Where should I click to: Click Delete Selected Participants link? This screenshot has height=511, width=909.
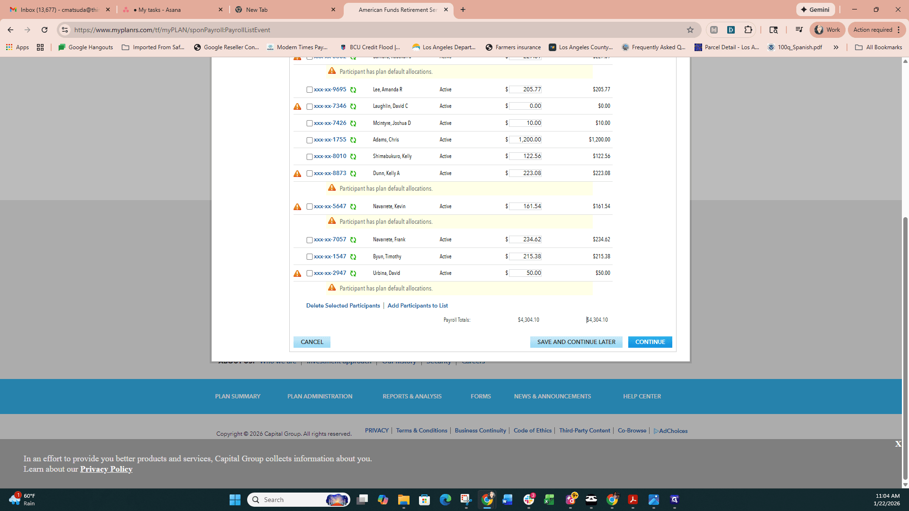click(x=343, y=306)
